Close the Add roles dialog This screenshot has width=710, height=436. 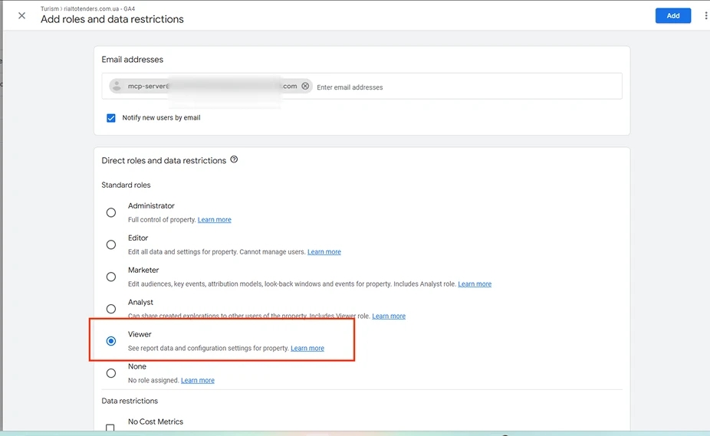pos(21,15)
